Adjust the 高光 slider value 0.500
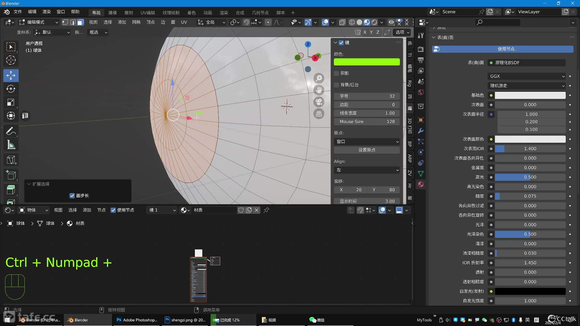 [530, 177]
